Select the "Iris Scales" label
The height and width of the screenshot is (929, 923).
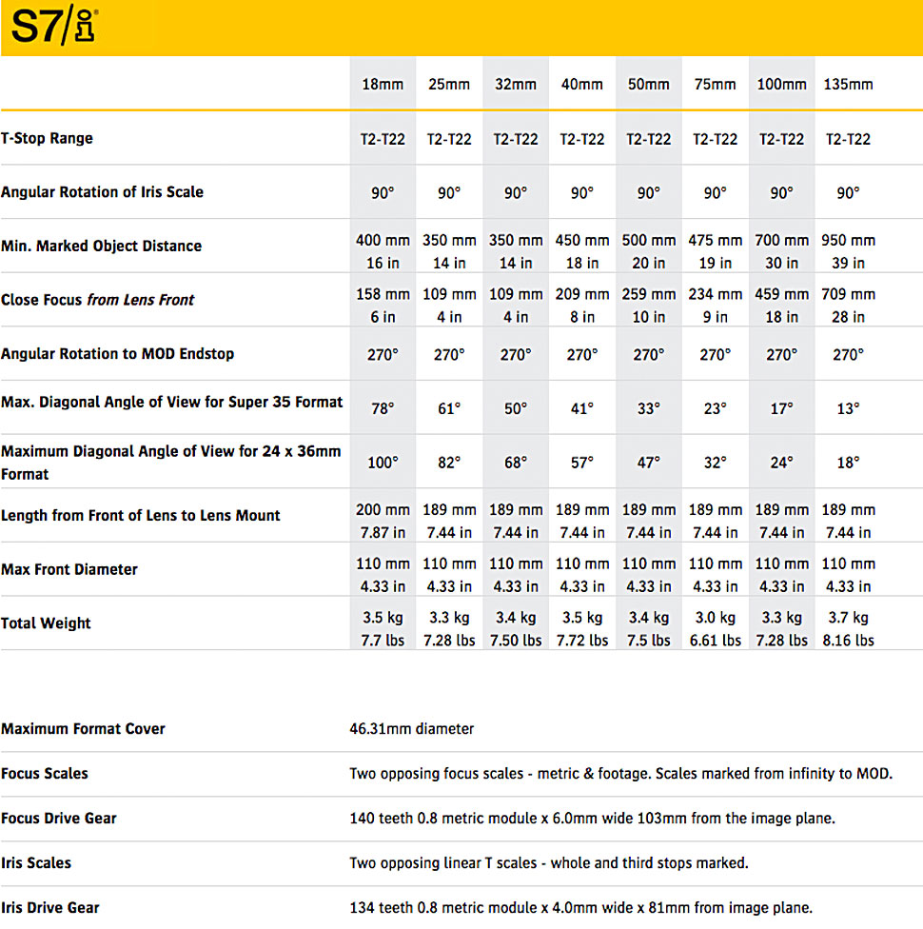[x=36, y=862]
